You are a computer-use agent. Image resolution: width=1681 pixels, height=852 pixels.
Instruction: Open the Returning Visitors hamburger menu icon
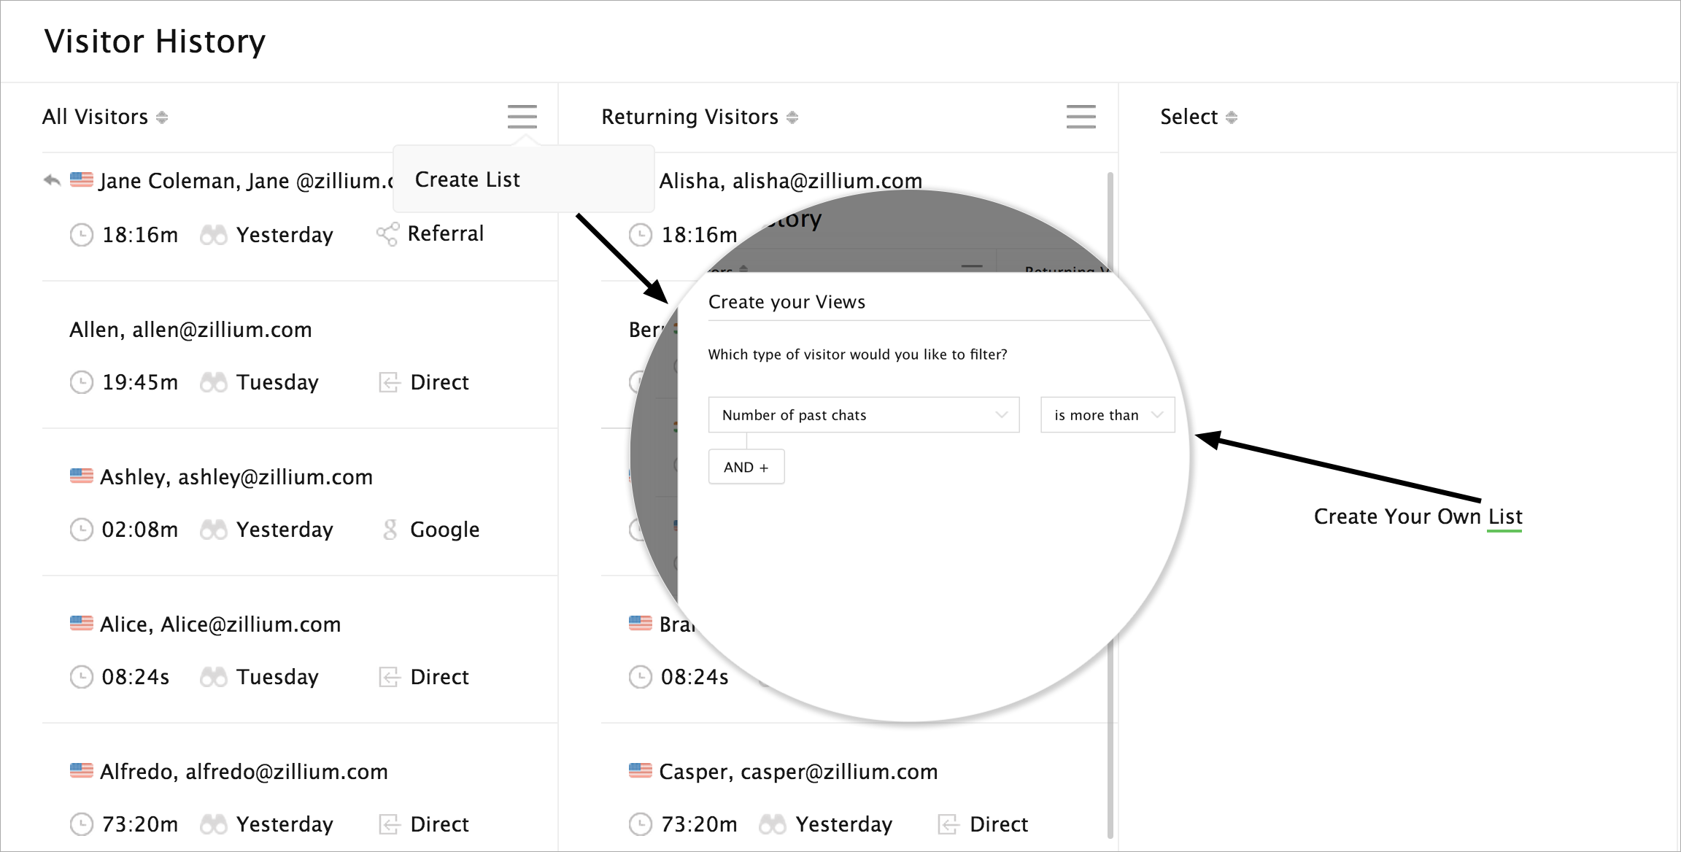(x=1081, y=117)
